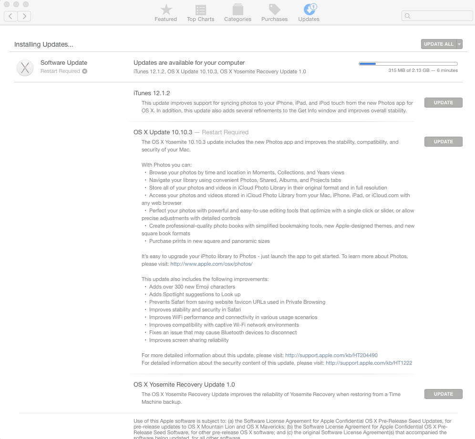Click the Top Charts tab label
The height and width of the screenshot is (439, 475).
click(x=201, y=19)
